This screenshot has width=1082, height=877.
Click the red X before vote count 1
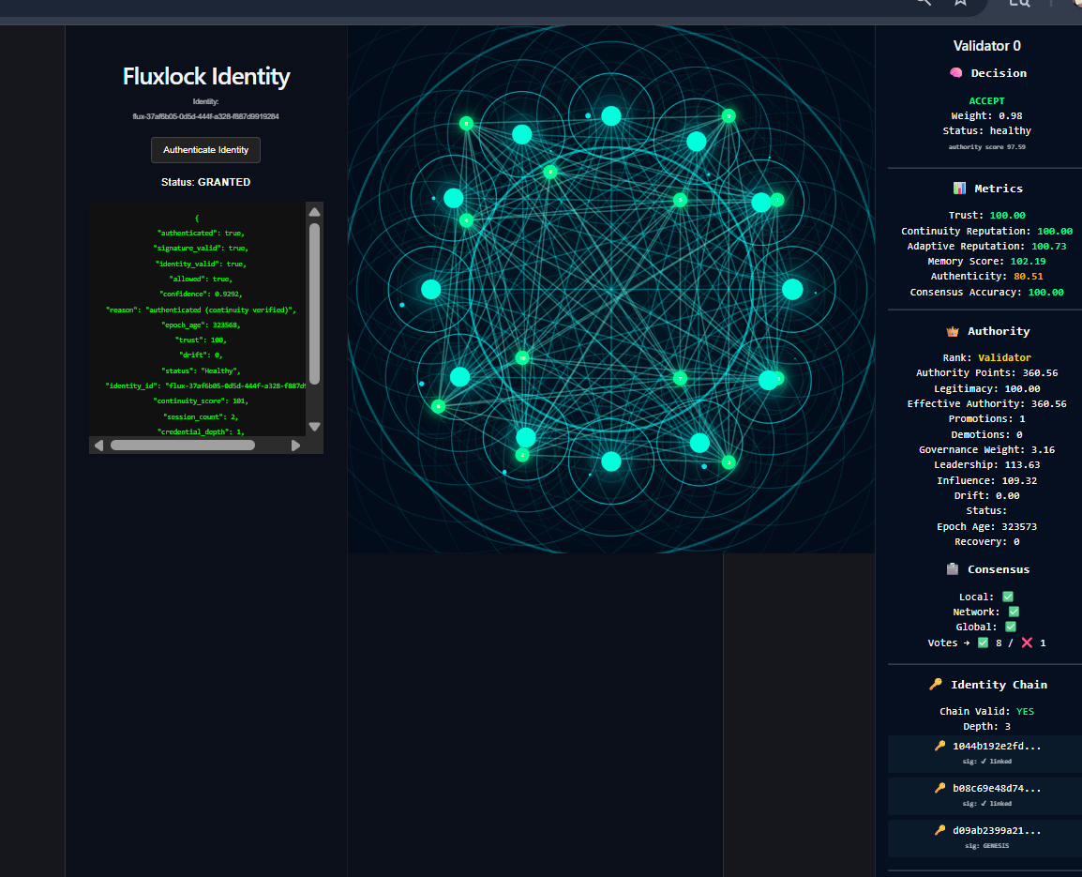click(x=1027, y=643)
